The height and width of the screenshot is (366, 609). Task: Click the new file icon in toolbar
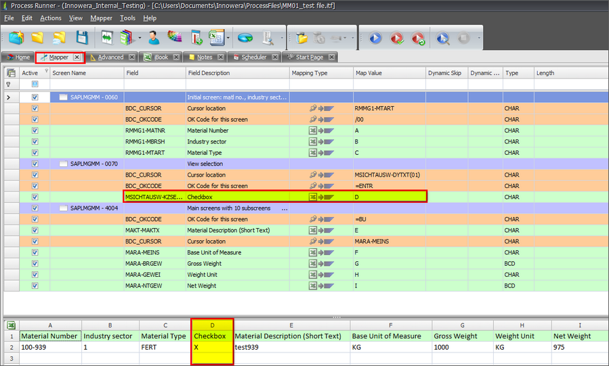[16, 38]
